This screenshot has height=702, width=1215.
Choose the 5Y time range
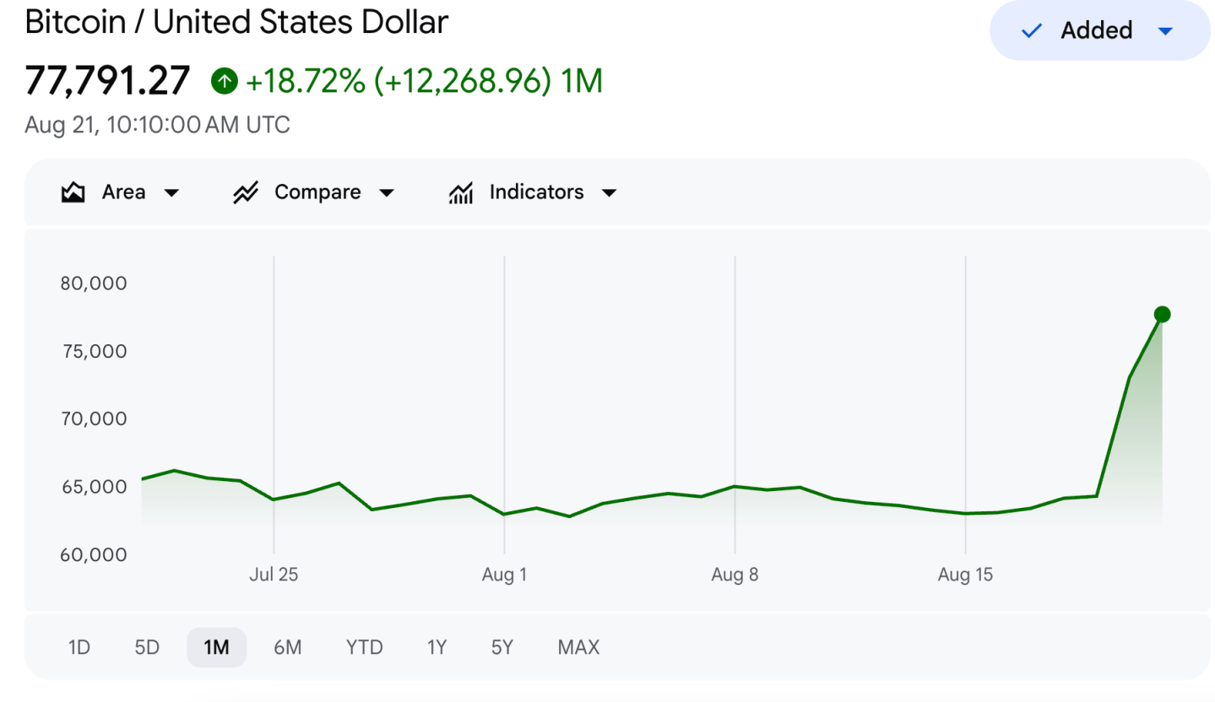[502, 648]
